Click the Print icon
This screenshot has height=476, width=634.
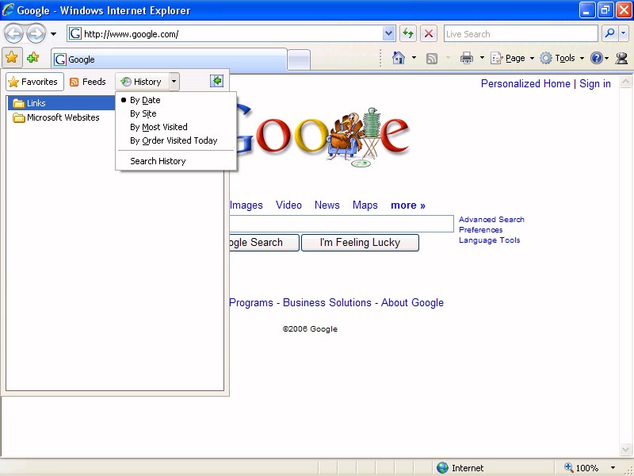(x=467, y=58)
